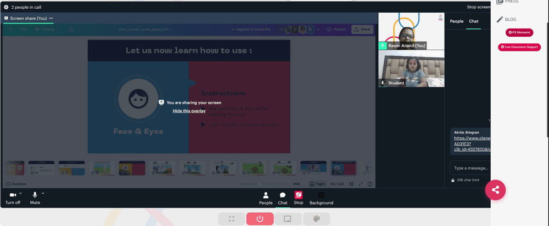The width and height of the screenshot is (549, 226).
Task: Click Canva fullscreen arrows icon
Action: (x=361, y=184)
